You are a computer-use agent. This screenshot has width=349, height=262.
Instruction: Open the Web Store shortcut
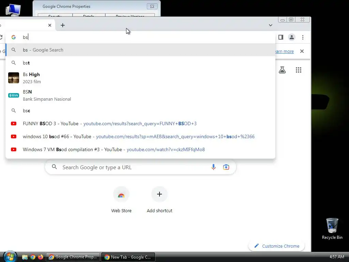point(121,200)
